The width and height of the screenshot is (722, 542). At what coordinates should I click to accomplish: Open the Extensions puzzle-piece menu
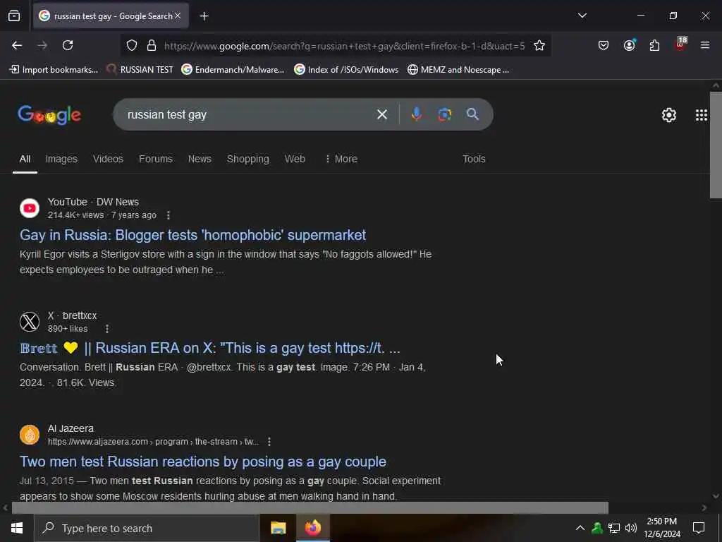click(654, 46)
